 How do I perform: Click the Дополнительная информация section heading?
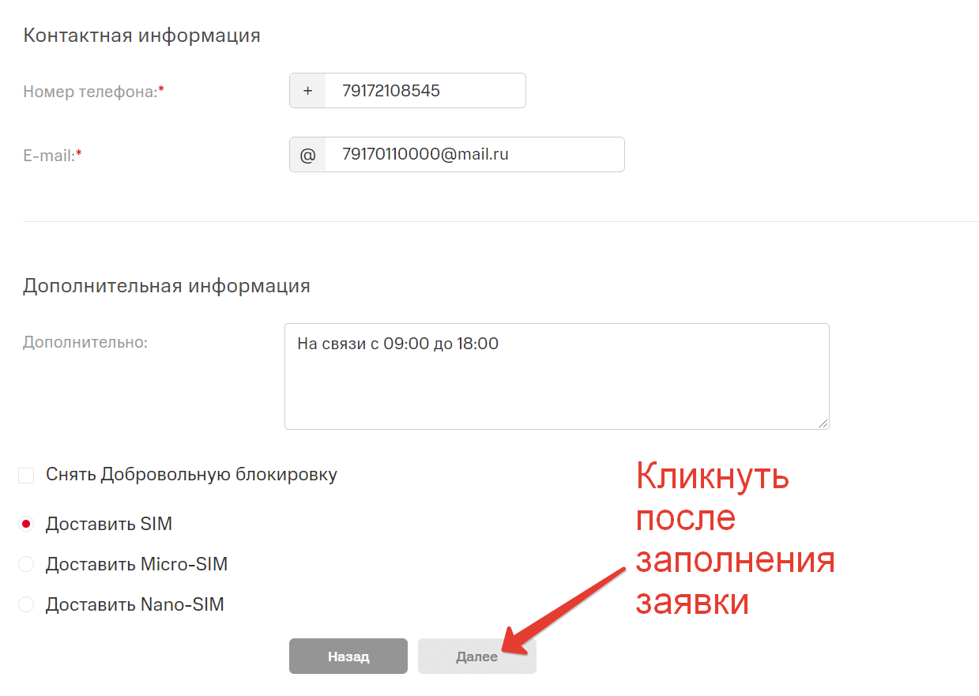166,285
